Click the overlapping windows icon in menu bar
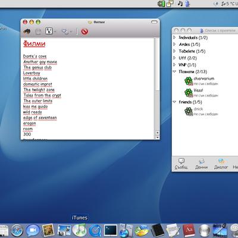 (x=170, y=4)
